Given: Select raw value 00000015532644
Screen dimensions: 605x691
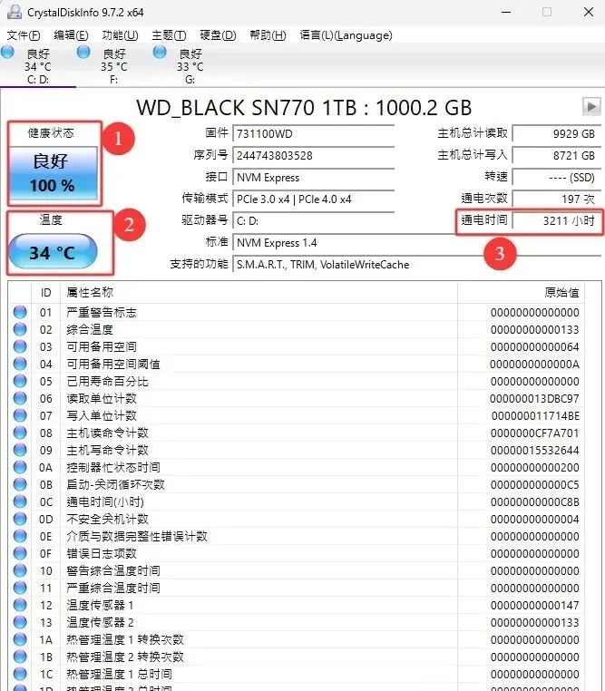Looking at the screenshot, I should (x=535, y=451).
